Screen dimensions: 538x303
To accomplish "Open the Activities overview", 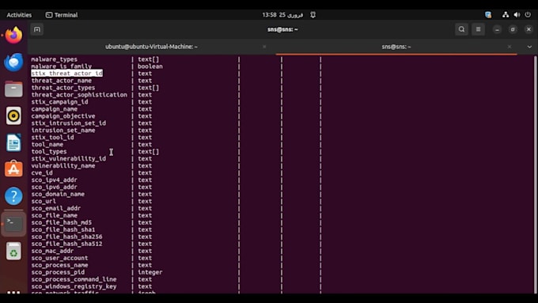I will [x=19, y=15].
